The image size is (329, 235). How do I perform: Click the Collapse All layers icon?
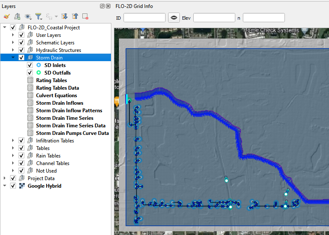pyautogui.click(x=75, y=17)
